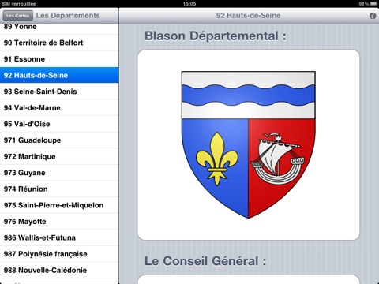Open 972 Martinique
379x284 pixels.
[x=59, y=156]
